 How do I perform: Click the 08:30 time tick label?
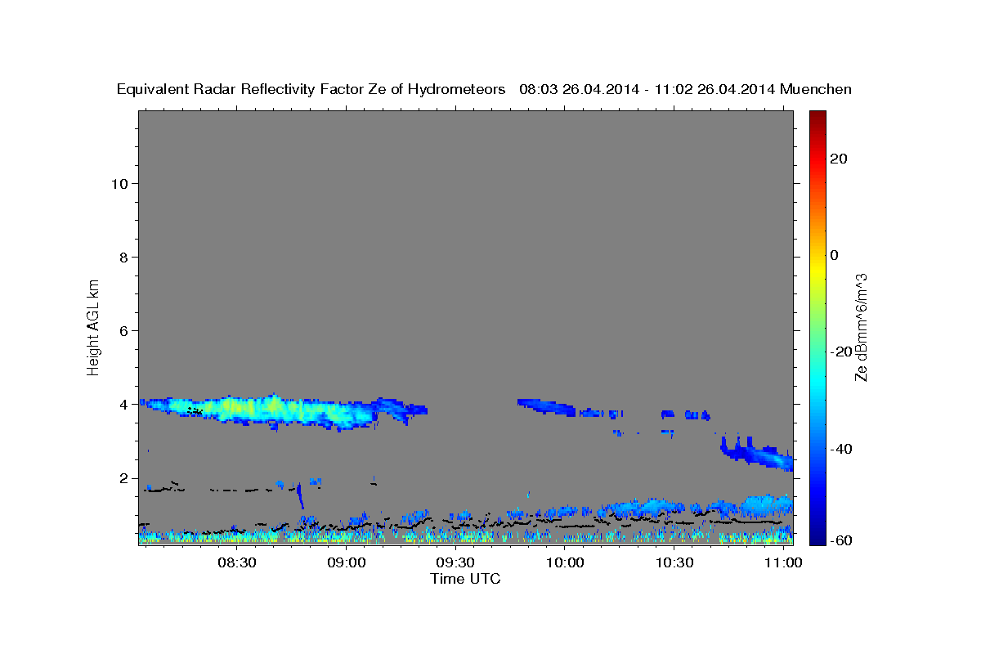(x=237, y=562)
